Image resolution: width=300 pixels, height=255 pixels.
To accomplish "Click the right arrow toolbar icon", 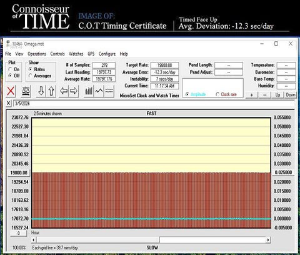I will 74,91.
